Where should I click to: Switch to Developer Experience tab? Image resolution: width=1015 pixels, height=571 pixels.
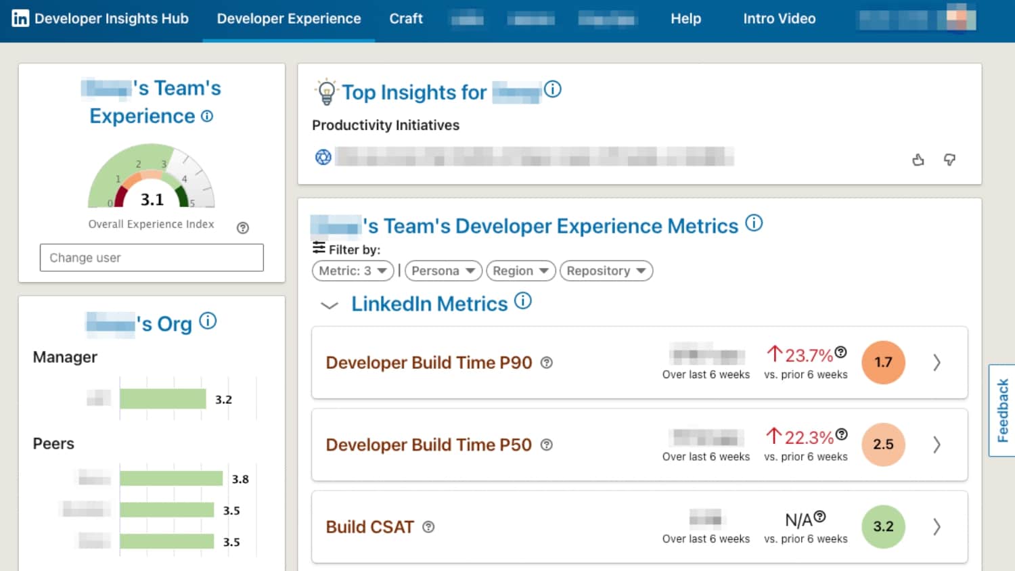coord(289,19)
